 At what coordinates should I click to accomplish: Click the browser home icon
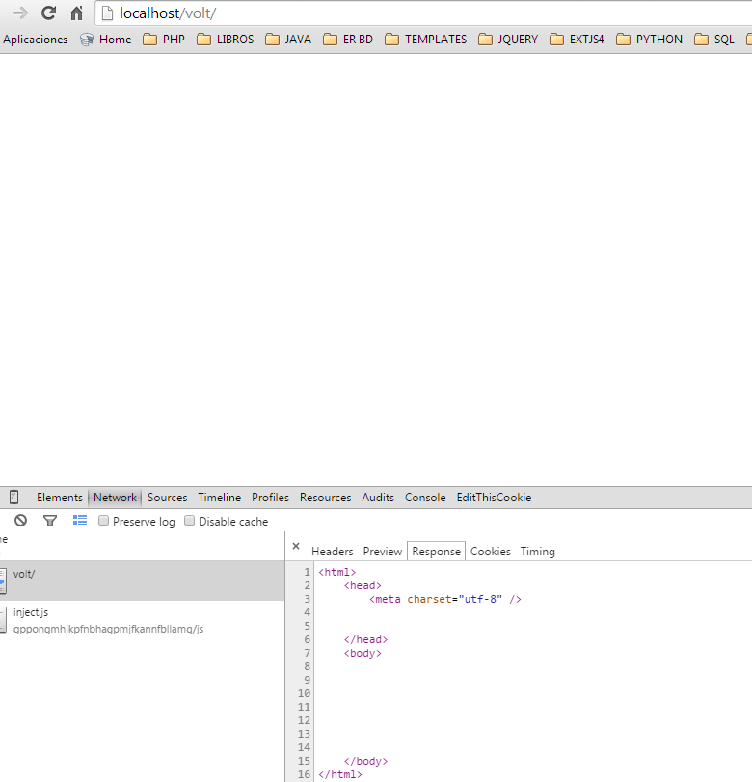pos(76,13)
